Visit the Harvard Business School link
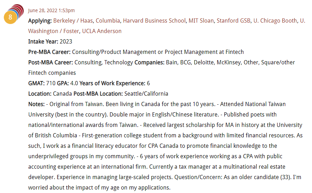The height and width of the screenshot is (193, 312). pyautogui.click(x=154, y=21)
